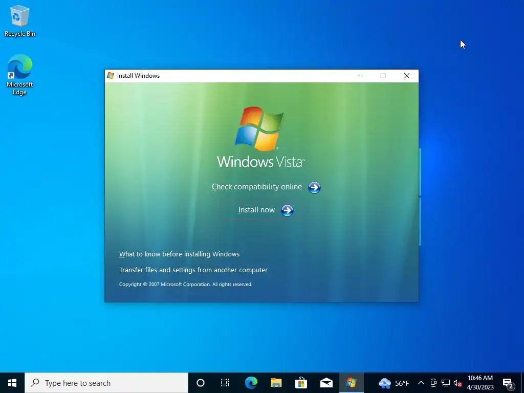524x393 pixels.
Task: Open the notification center icon
Action: point(508,384)
